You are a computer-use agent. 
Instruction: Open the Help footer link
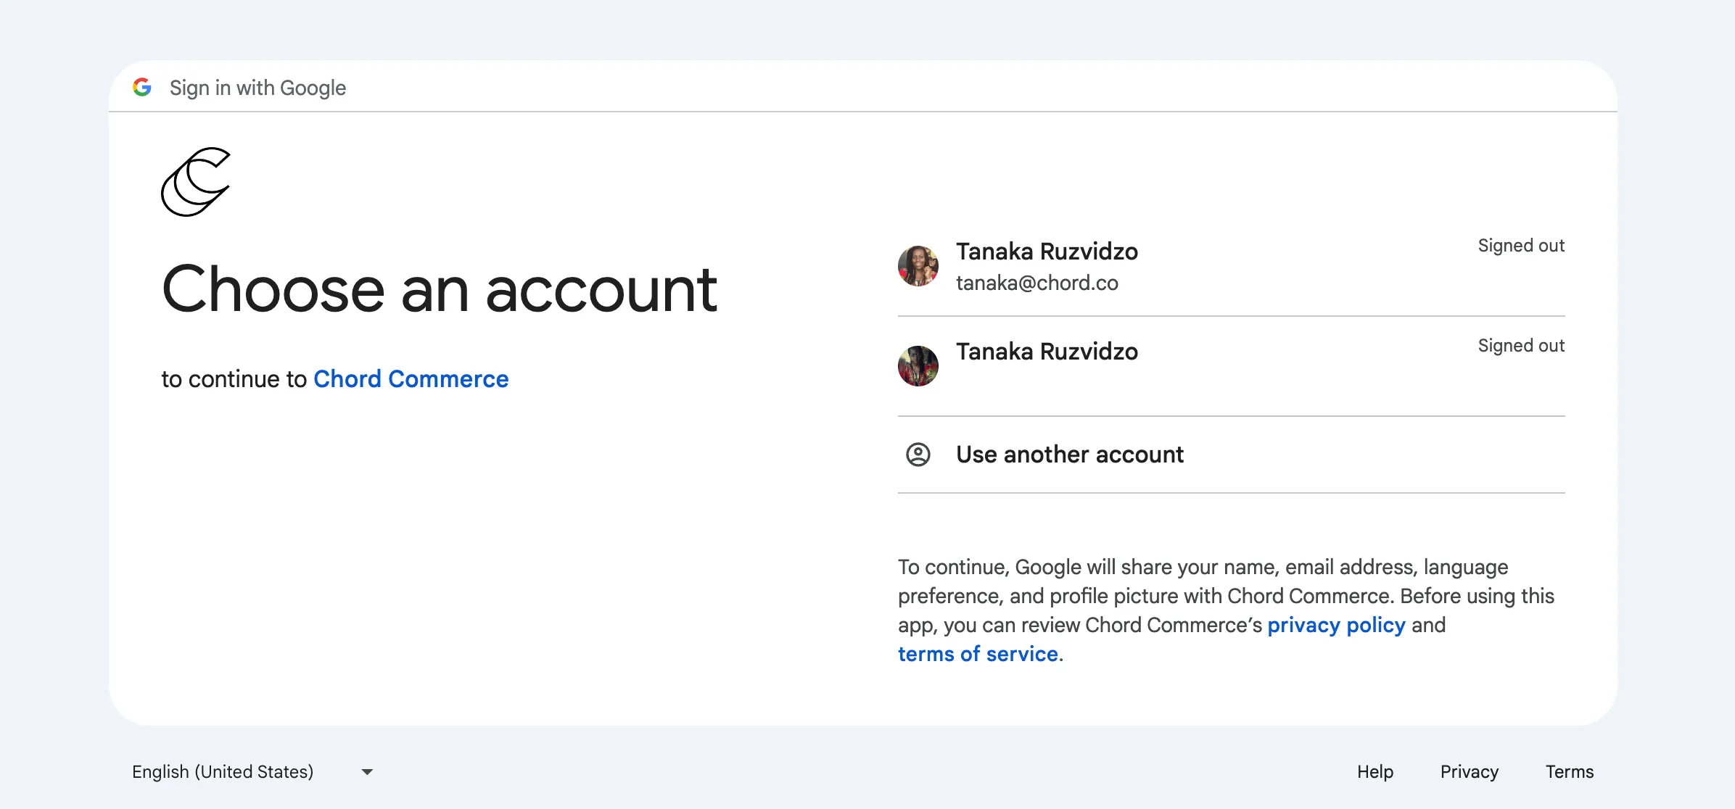1375,772
